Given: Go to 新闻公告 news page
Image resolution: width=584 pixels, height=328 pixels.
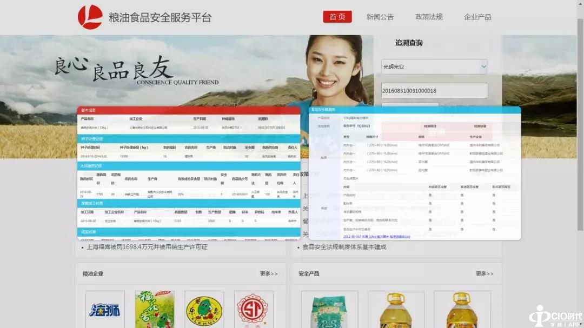Looking at the screenshot, I should 380,17.
